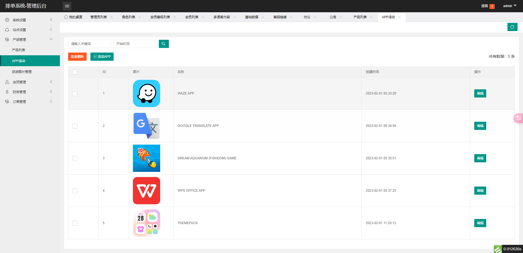Image resolution: width=523 pixels, height=253 pixels.
Task: Close the 公告 tab with its X
Action: point(341,17)
